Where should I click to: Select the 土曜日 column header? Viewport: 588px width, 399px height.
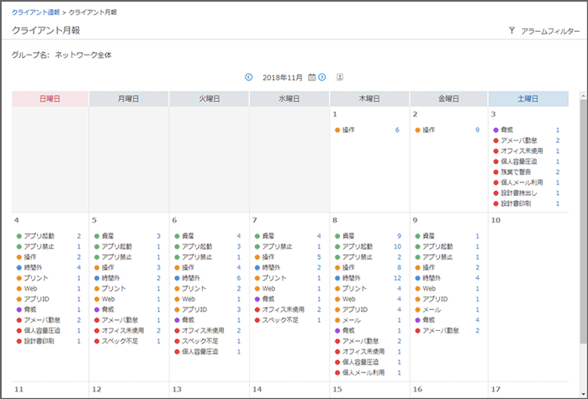(x=528, y=98)
